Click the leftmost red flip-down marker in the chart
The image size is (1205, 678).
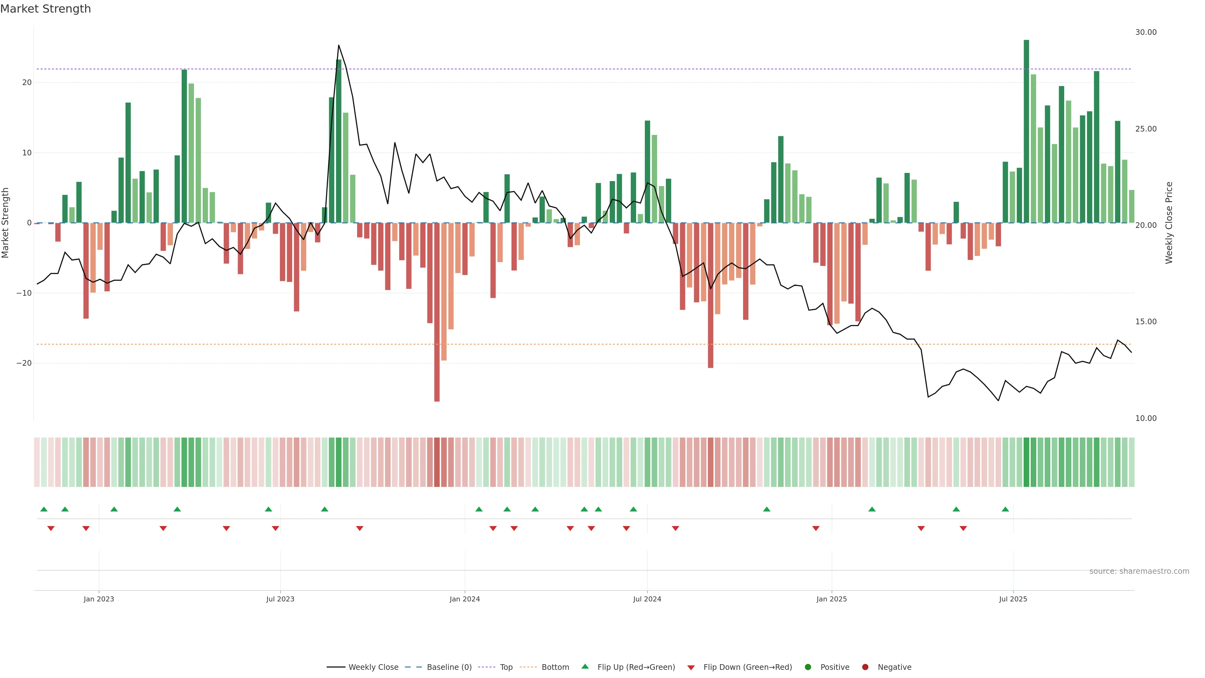51,528
